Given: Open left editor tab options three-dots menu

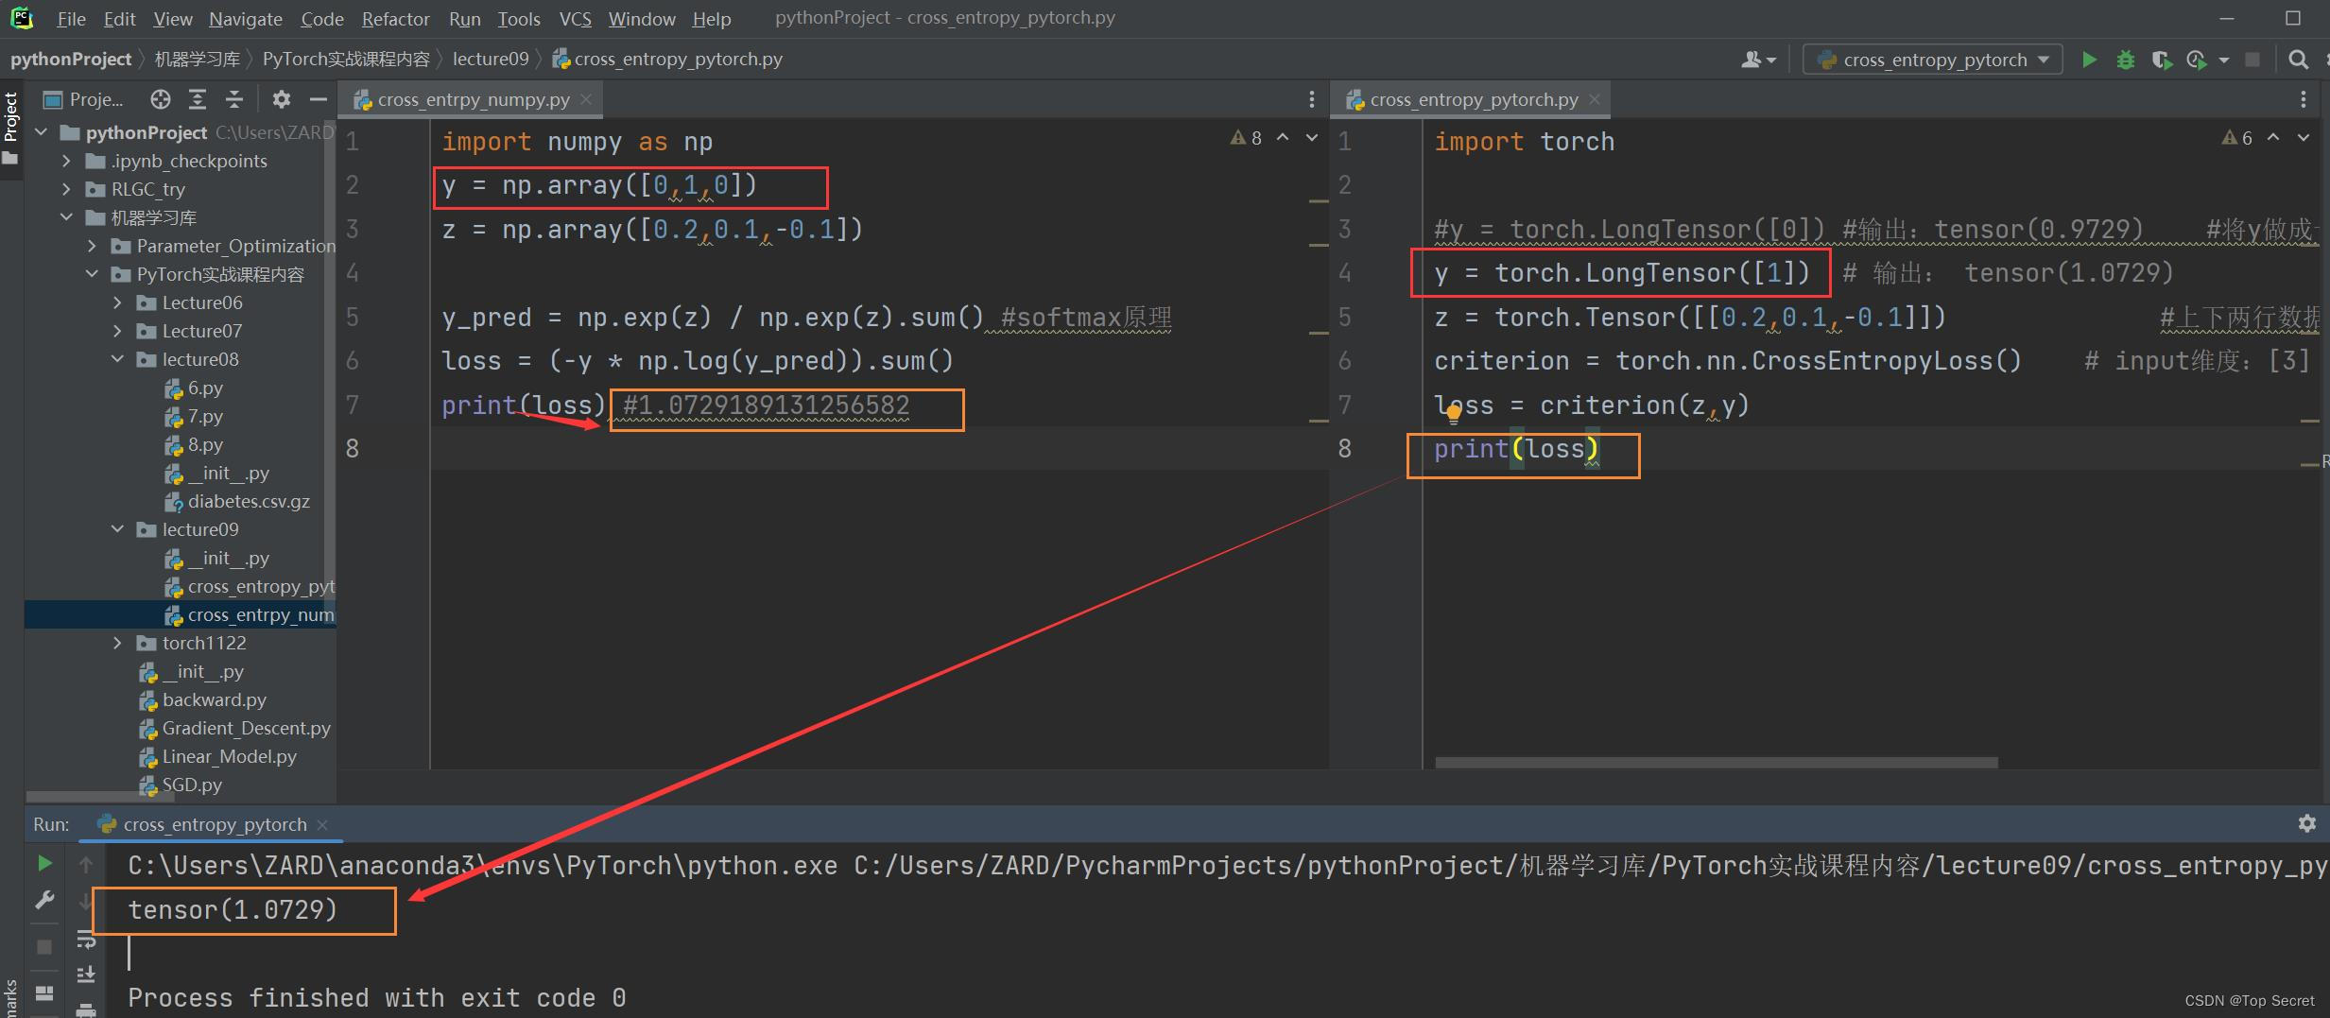Looking at the screenshot, I should [1311, 99].
